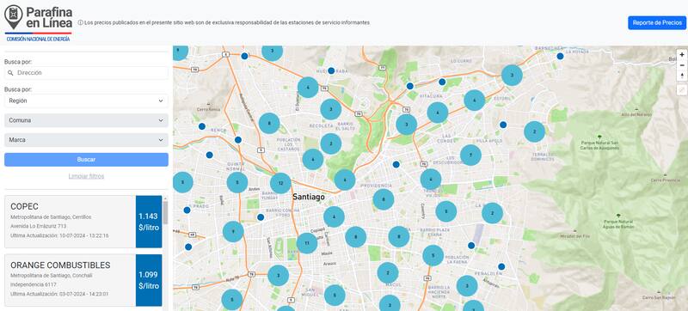Open the cluster marker showing 7
The height and width of the screenshot is (311, 688).
click(470, 155)
